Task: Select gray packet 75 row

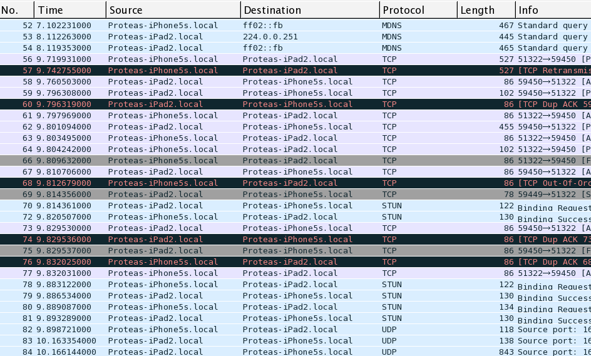Action: [x=295, y=251]
